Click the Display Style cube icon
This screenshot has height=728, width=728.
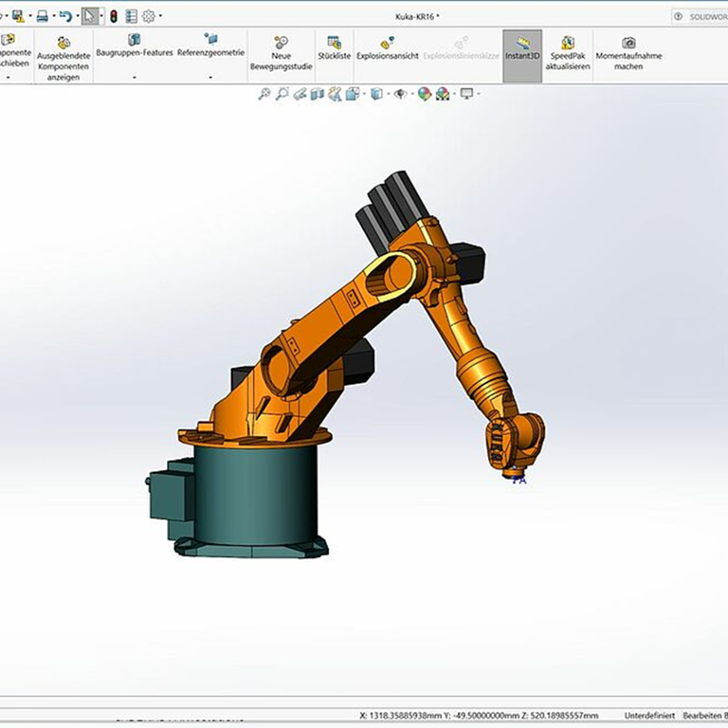click(376, 94)
